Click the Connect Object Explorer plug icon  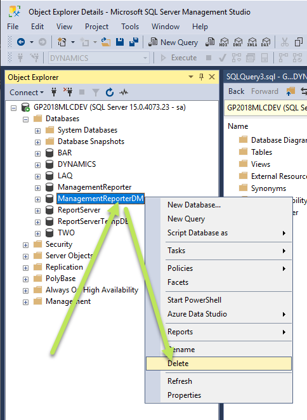coord(54,92)
